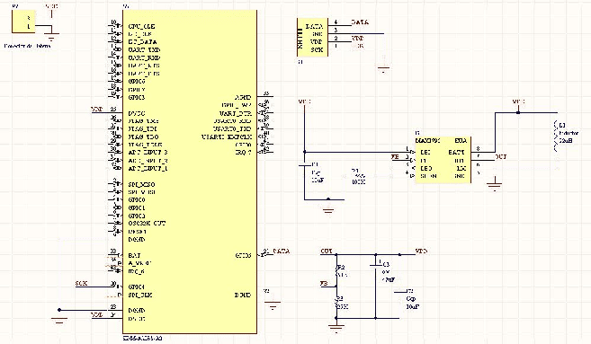Click the JTAG_TDI pin label

(x=144, y=129)
